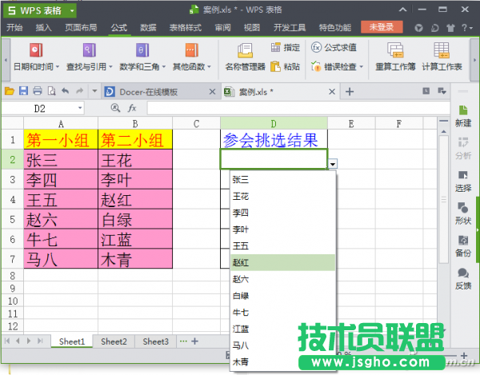Open the 备份 backup sidebar icon
480x375 pixels.
tap(462, 245)
